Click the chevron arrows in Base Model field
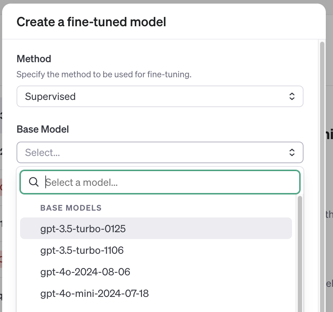 (x=292, y=152)
